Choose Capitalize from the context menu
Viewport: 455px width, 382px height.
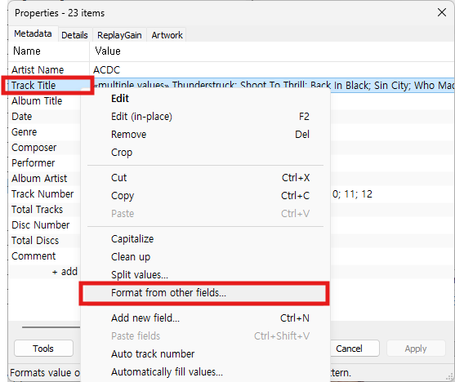[206, 239]
